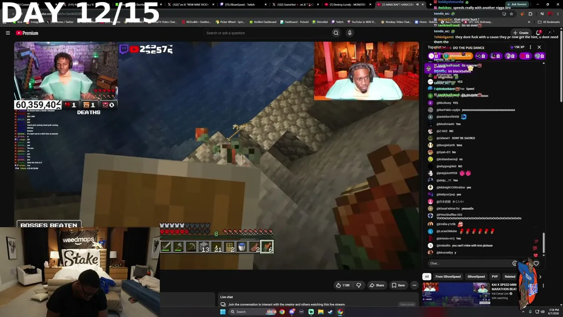The width and height of the screenshot is (563, 317).
Task: Open the Windows Start menu
Action: coord(223,312)
